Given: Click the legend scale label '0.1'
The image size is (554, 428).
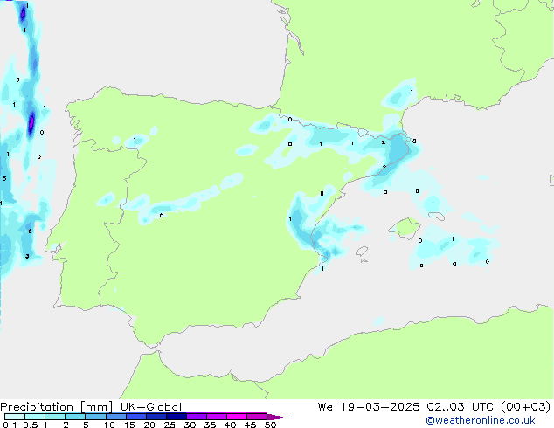Looking at the screenshot, I should tap(10, 425).
